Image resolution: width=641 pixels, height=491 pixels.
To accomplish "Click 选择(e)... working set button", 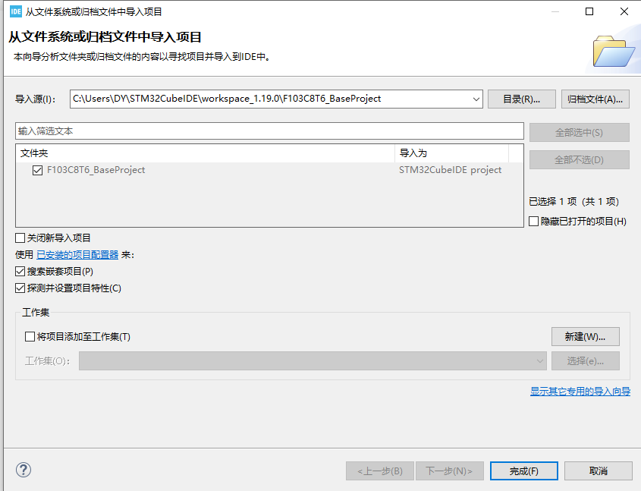I will (x=586, y=361).
